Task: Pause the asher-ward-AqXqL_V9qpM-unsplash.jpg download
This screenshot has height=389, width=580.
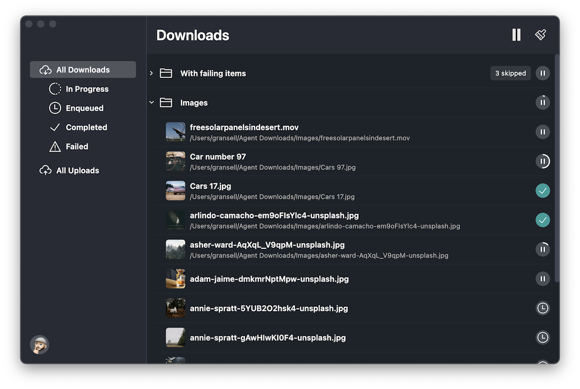Action: tap(542, 249)
